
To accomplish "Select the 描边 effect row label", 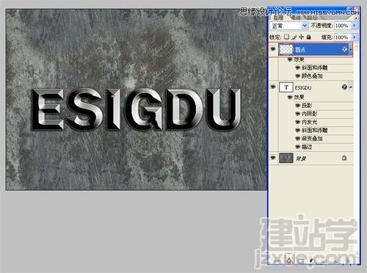I will point(307,147).
